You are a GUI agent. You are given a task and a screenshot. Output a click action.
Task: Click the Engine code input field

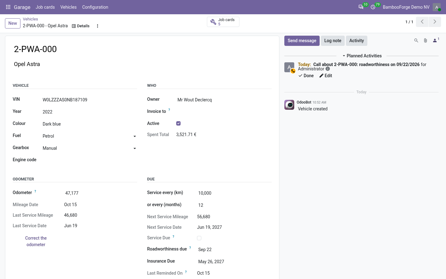89,160
